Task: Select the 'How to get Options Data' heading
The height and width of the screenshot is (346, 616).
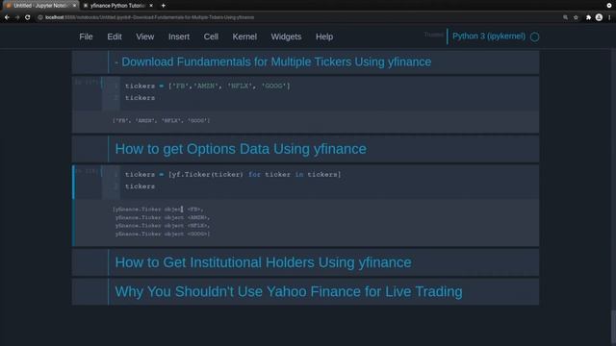Action: pyautogui.click(x=241, y=149)
